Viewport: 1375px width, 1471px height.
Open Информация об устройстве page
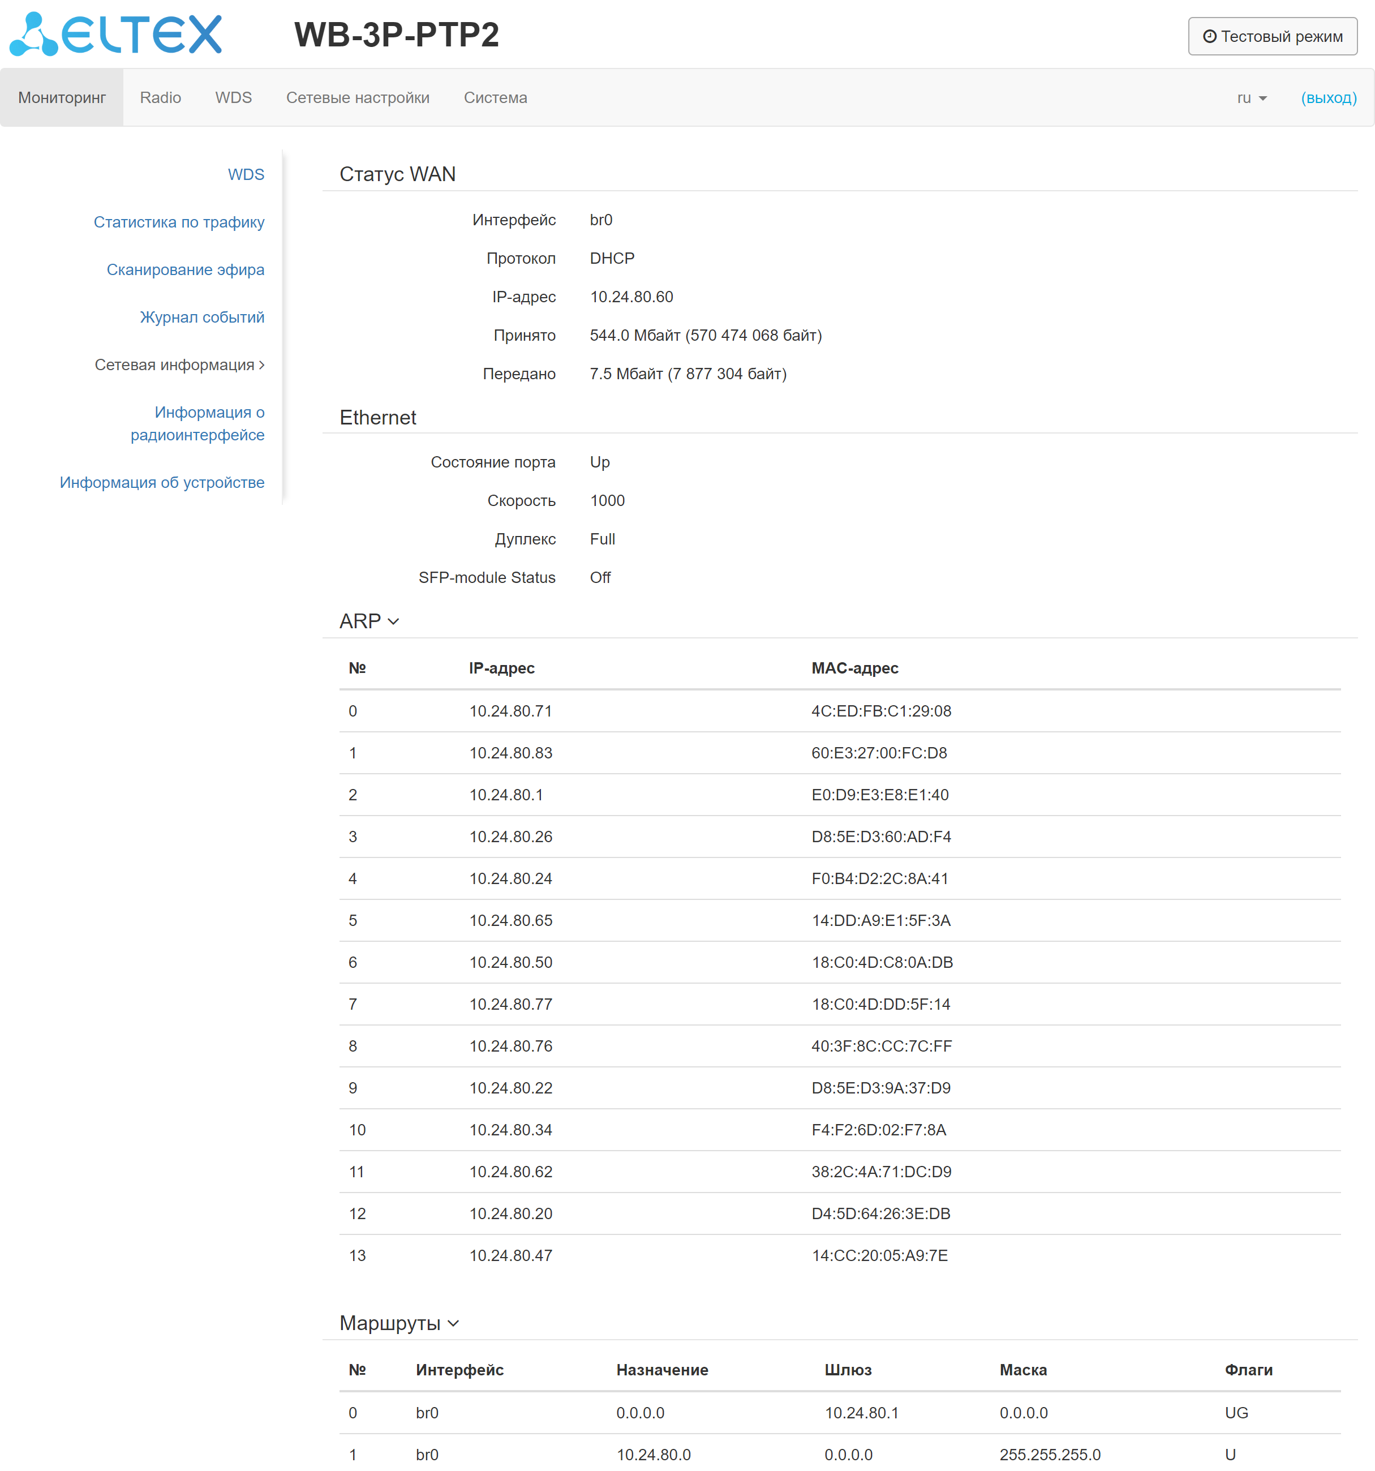162,482
